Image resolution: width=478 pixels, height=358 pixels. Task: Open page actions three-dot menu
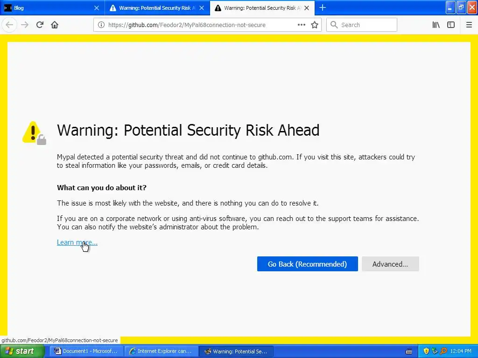click(301, 25)
